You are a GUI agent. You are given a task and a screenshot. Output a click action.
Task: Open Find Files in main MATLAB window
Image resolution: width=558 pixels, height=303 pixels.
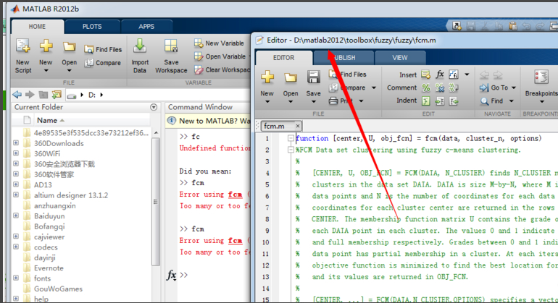[103, 49]
